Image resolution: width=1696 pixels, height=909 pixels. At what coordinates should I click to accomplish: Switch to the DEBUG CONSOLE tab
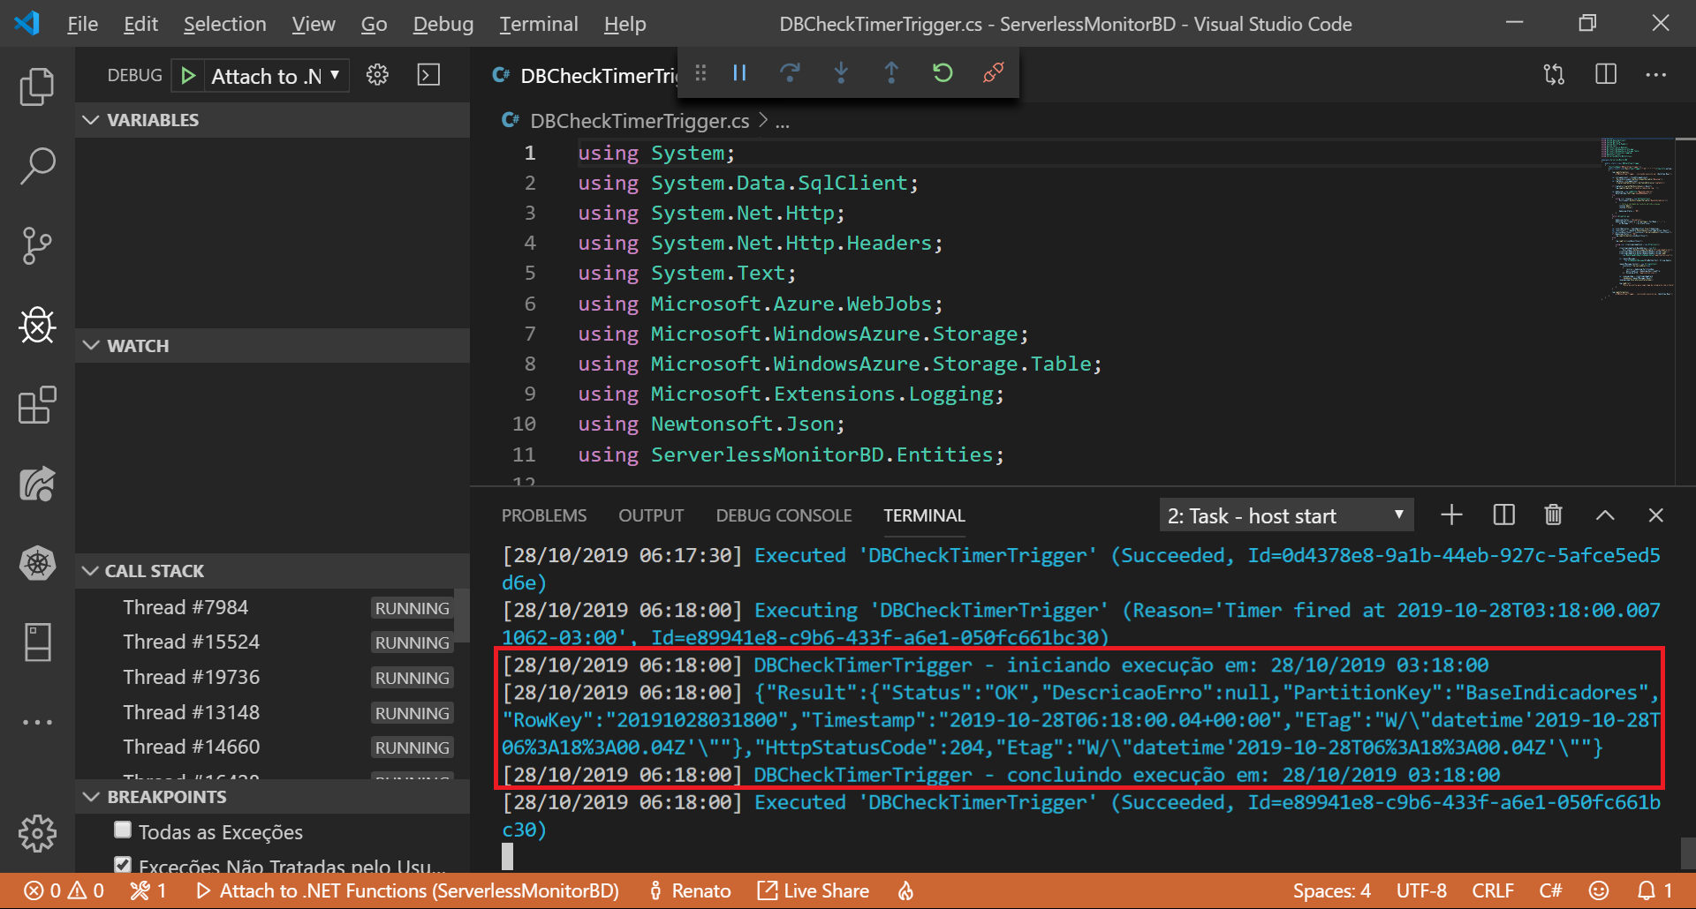783,515
